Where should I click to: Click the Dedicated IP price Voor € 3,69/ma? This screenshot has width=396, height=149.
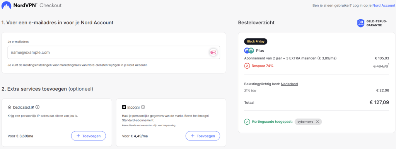[x=20, y=136]
